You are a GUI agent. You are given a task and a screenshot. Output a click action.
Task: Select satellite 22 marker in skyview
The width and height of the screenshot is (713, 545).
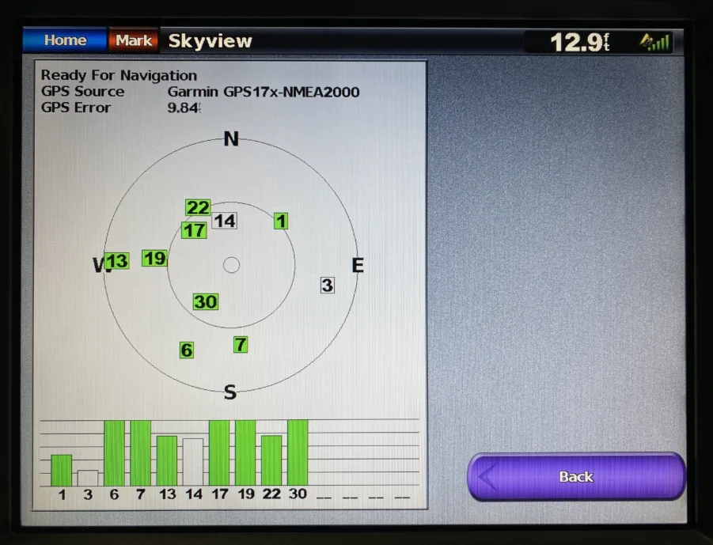[198, 208]
